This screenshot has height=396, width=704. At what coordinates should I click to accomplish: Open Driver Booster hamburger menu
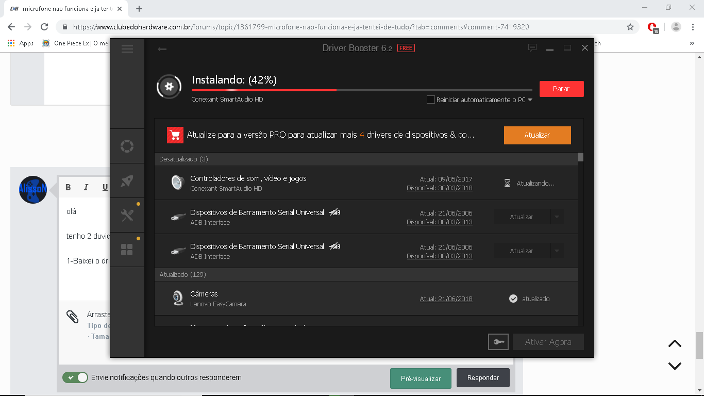click(x=127, y=48)
